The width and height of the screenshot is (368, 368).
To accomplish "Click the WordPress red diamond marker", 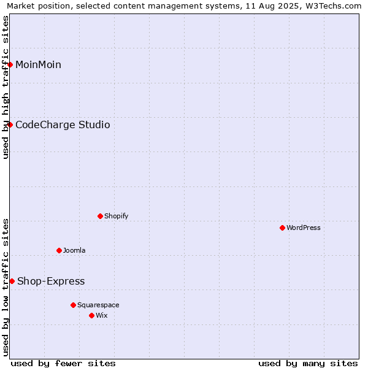I will pyautogui.click(x=282, y=228).
